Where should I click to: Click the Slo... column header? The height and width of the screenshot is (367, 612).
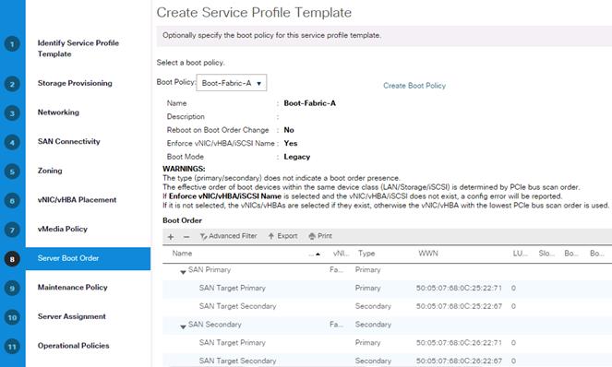546,253
